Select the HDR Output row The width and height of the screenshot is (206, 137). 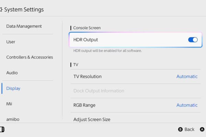136,40
